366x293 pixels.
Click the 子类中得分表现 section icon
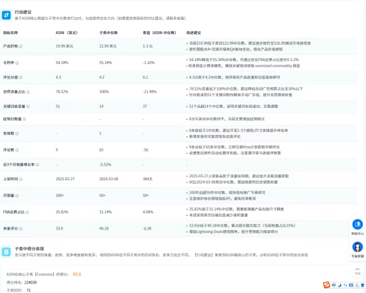point(6,252)
